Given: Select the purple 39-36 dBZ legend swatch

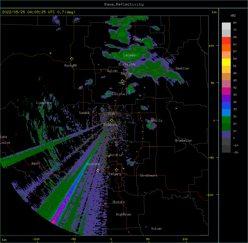Looking at the screenshot, I should point(226,98).
